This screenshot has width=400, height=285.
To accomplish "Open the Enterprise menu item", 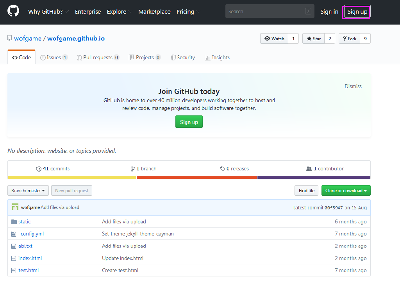I will pyautogui.click(x=88, y=12).
